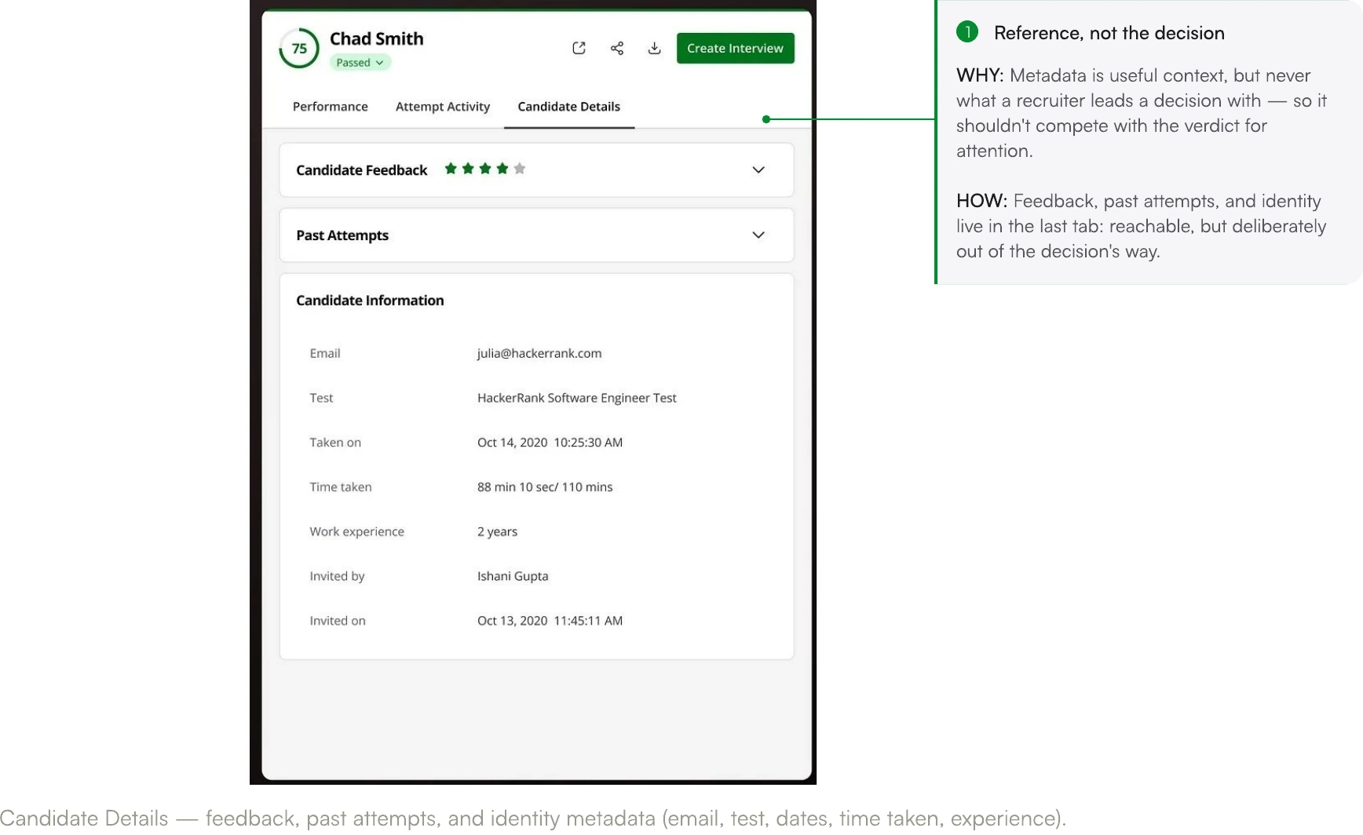Expand the Candidate Feedback section chevron
Viewport: 1363px width, 835px height.
(x=758, y=170)
